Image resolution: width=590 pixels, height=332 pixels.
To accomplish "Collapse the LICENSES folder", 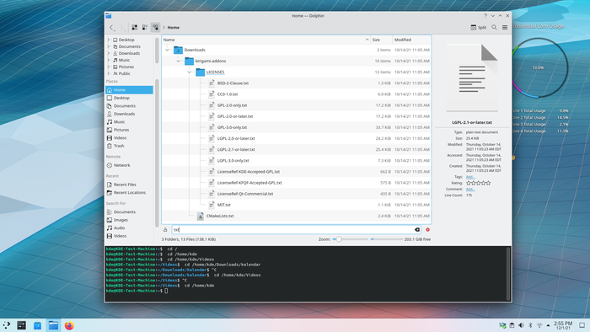I will point(190,72).
